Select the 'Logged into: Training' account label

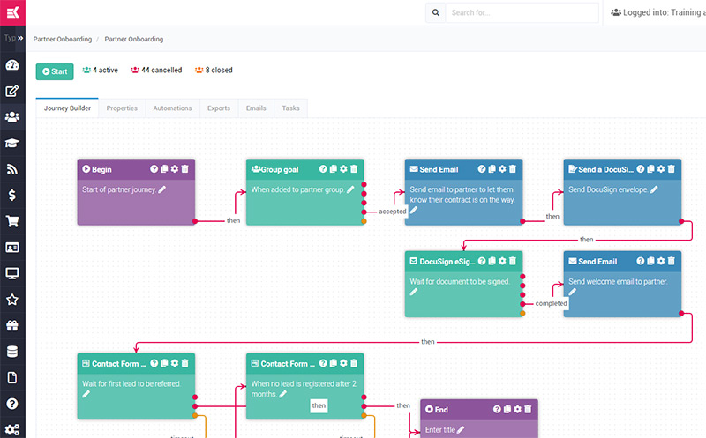click(657, 12)
